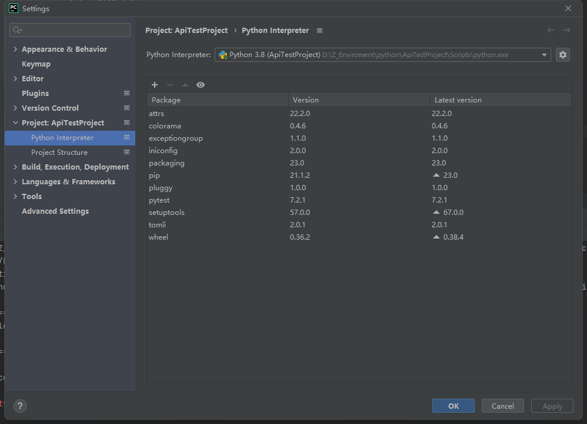Image resolution: width=587 pixels, height=424 pixels.
Task: Select the attrs package row
Action: coord(359,113)
